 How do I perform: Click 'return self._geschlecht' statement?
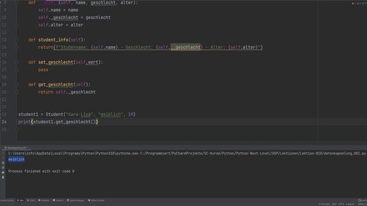click(x=67, y=92)
